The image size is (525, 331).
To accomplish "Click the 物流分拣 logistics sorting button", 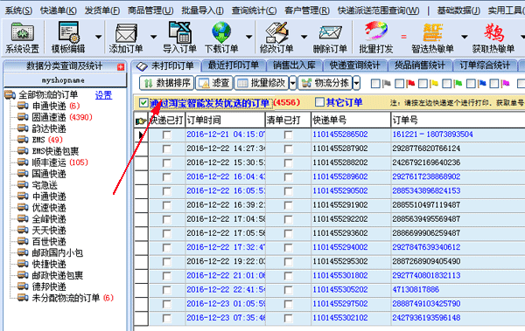I will (x=325, y=83).
